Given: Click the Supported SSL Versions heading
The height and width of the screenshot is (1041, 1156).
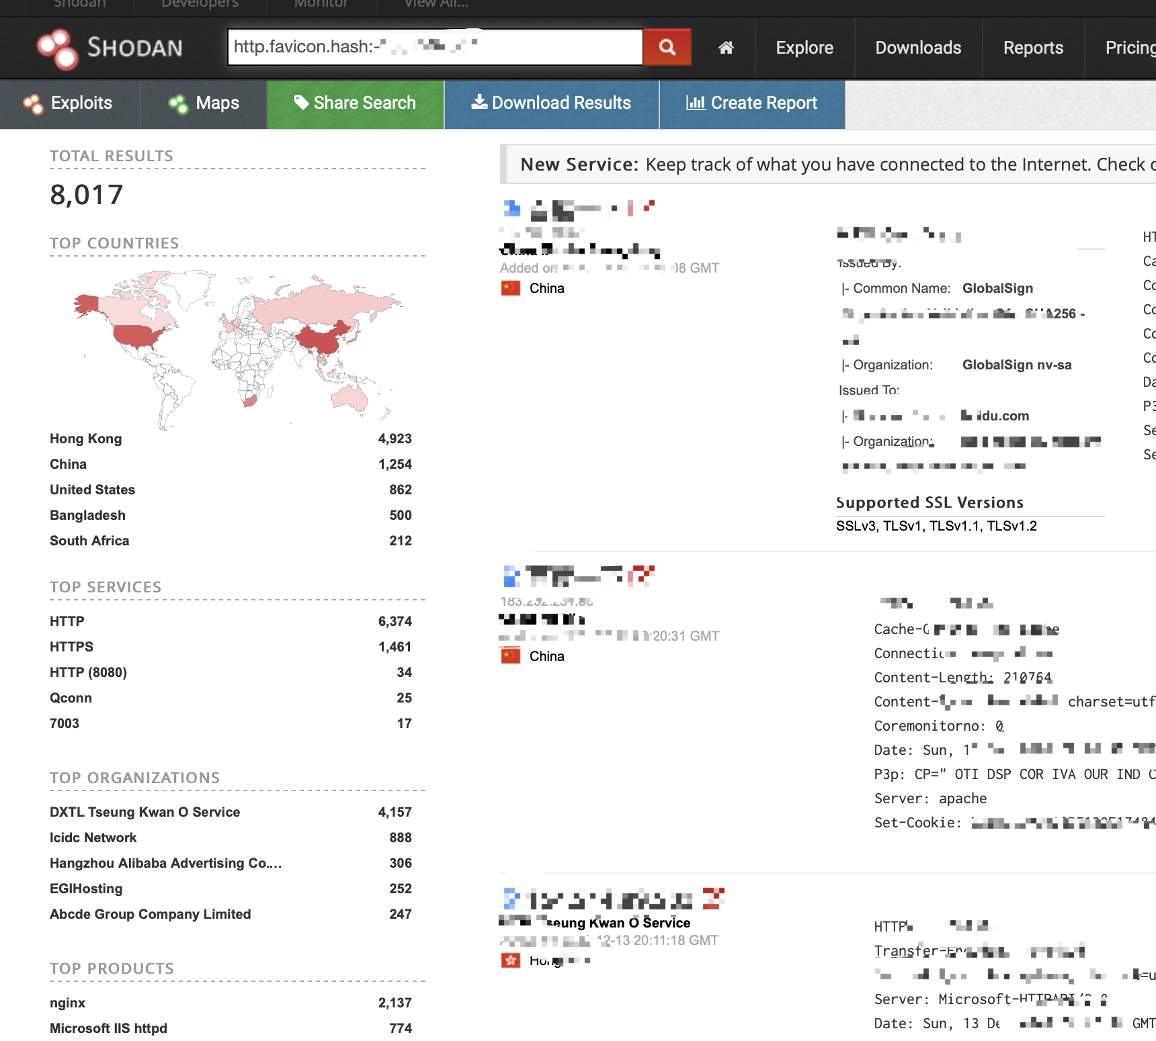Looking at the screenshot, I should coord(930,502).
